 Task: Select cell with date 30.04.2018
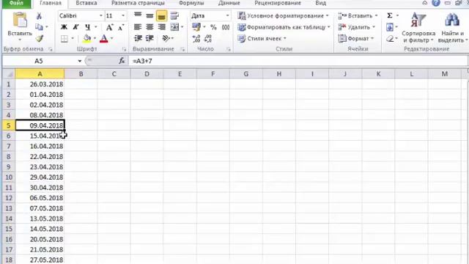[40, 188]
